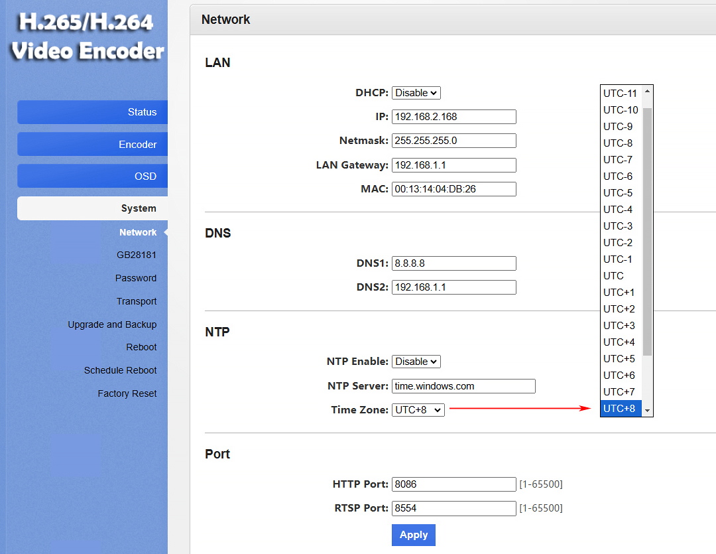Viewport: 716px width, 554px height.
Task: Select UTC-5 from the time zone list
Action: pyautogui.click(x=618, y=193)
